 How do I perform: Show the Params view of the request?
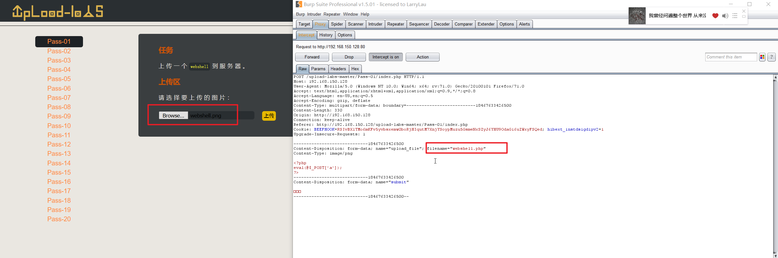click(x=318, y=69)
